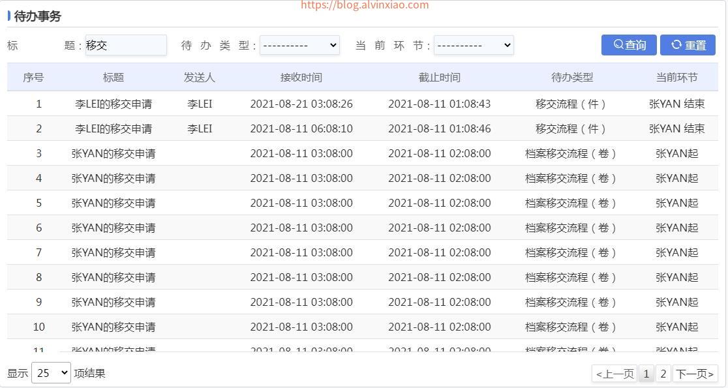
Task: Click the 重置 reset button
Action: pyautogui.click(x=688, y=45)
